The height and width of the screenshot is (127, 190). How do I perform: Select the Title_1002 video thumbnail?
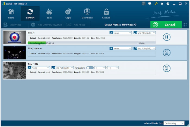coord(14,70)
